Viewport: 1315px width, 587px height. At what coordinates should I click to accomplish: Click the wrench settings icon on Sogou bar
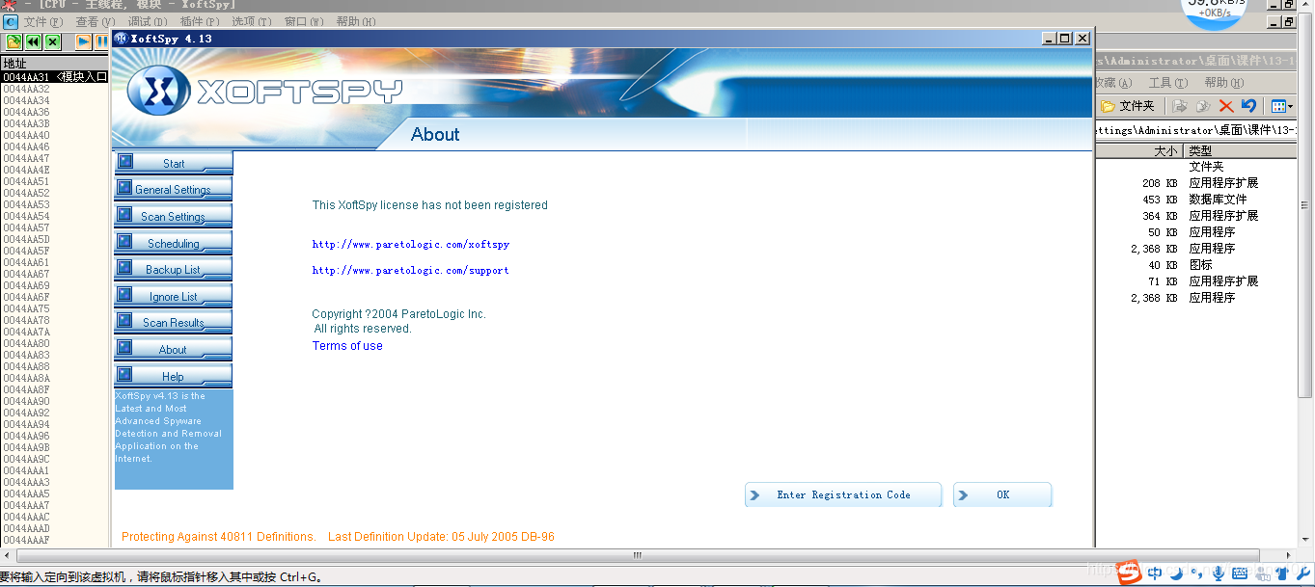tap(1304, 574)
